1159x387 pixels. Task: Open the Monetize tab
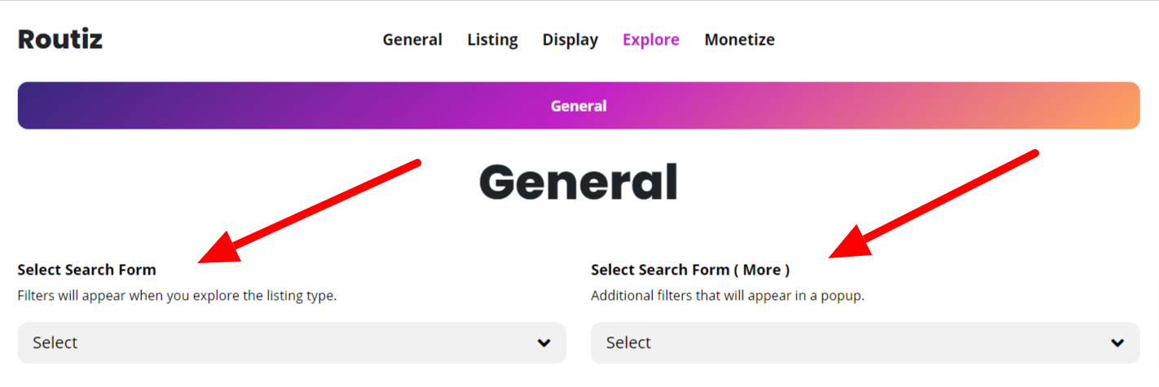point(739,39)
